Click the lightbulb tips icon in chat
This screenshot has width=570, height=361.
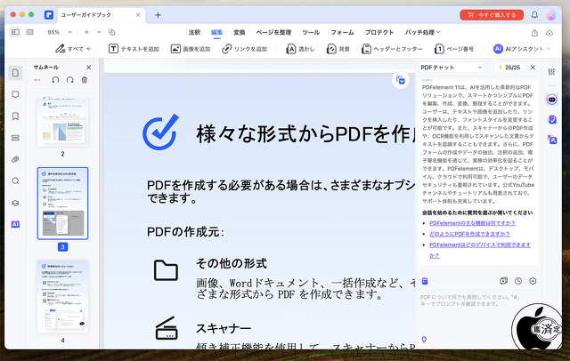coord(424,340)
